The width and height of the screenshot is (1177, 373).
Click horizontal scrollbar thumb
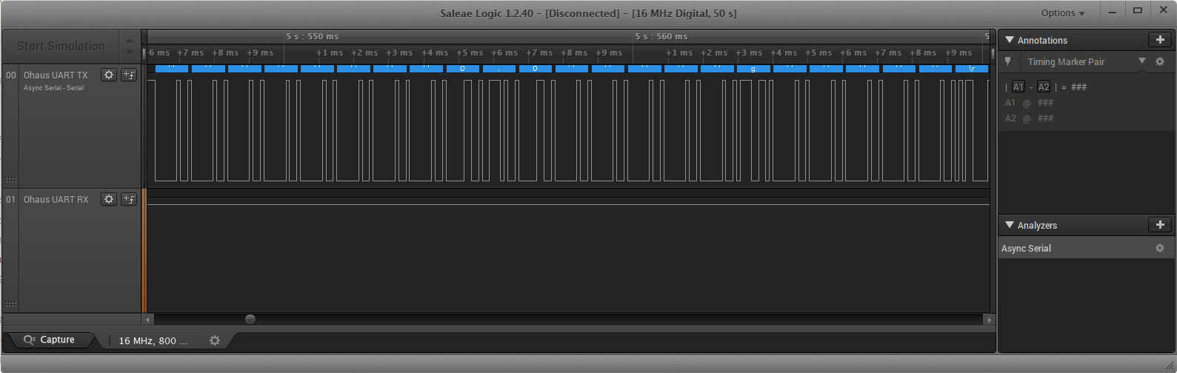(250, 319)
